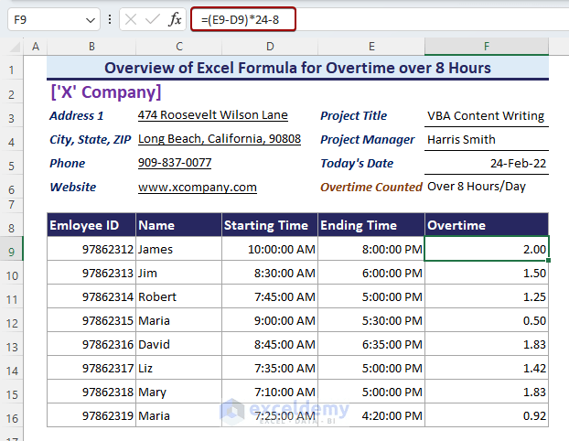The height and width of the screenshot is (441, 569).
Task: Click name cell 'Liz'
Action: (179, 368)
